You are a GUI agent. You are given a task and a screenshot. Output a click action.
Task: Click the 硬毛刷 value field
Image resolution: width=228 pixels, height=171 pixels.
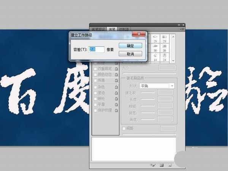click(165, 92)
